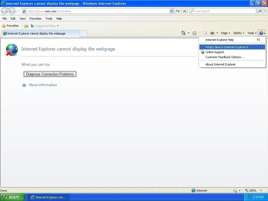The height and width of the screenshot is (201, 268).
Task: Open the Edit menu
Action: click(x=13, y=19)
